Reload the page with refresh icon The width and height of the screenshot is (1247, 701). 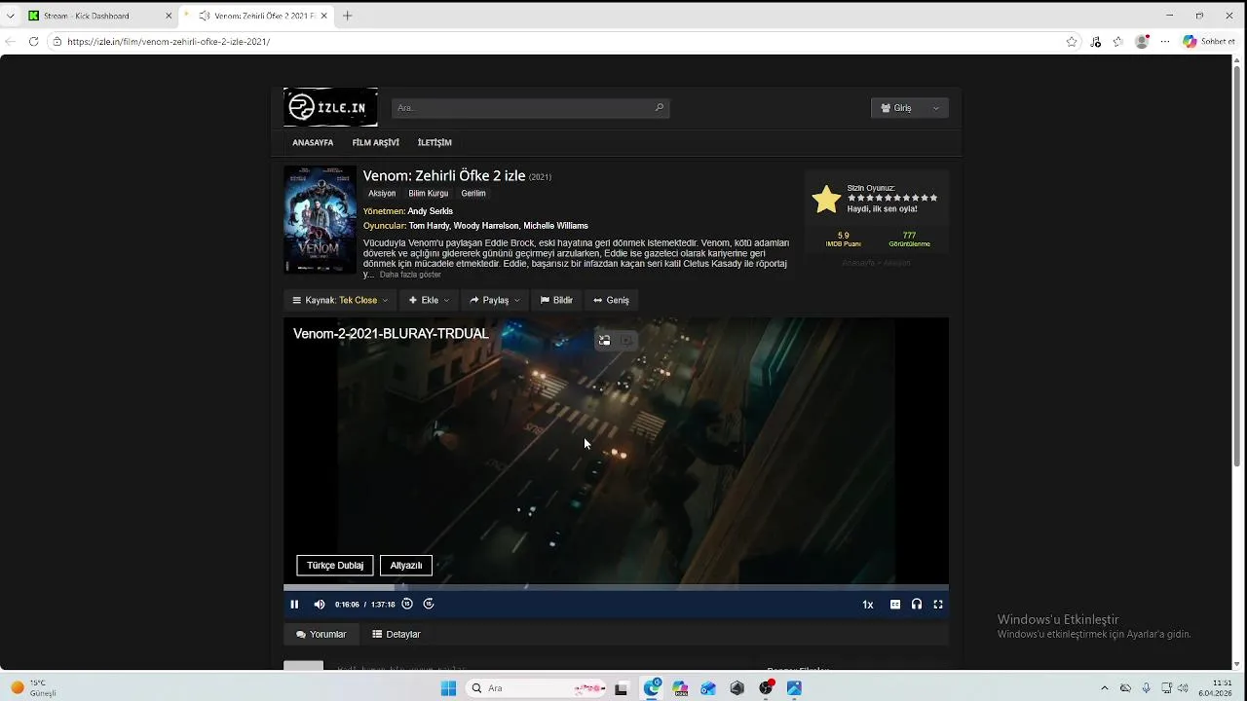click(x=33, y=42)
